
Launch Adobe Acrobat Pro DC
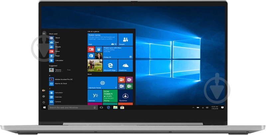61,79
